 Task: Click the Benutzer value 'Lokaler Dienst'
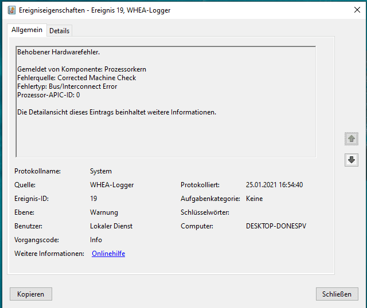point(111,226)
